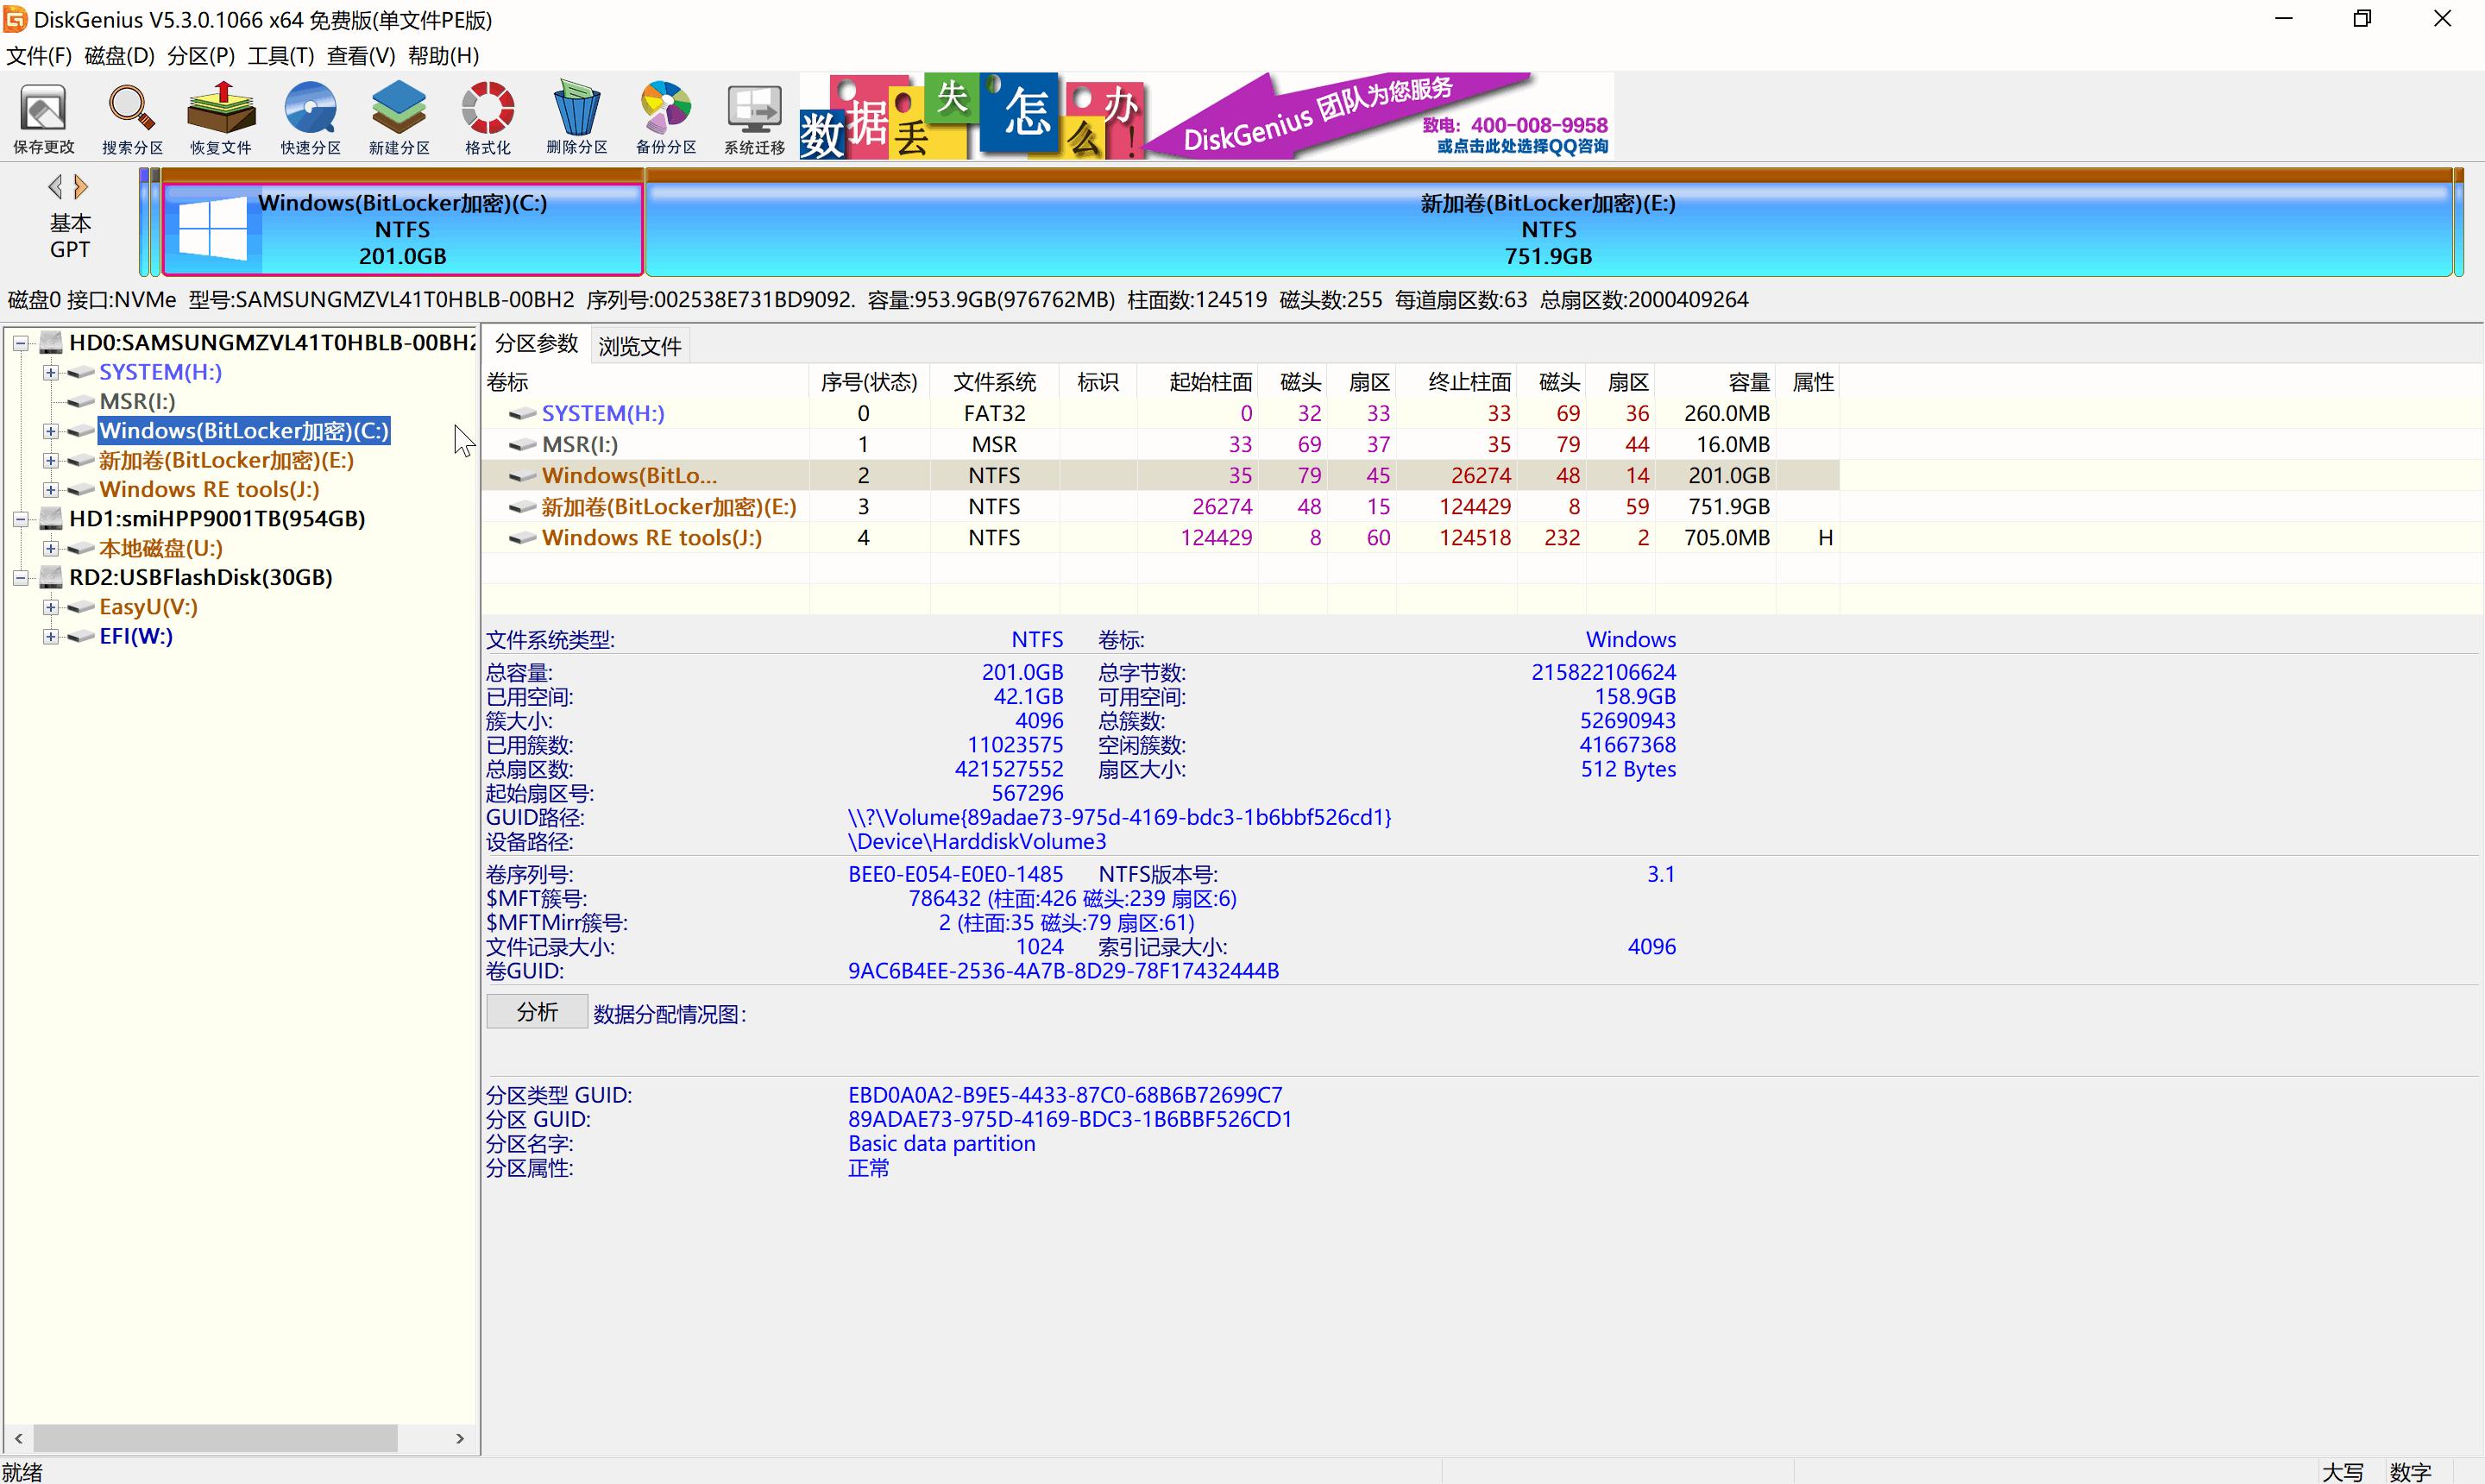Screen dimensions: 2485x1484
Task: Expand the SYSTEM(H:) tree node
Action: [x=51, y=373]
